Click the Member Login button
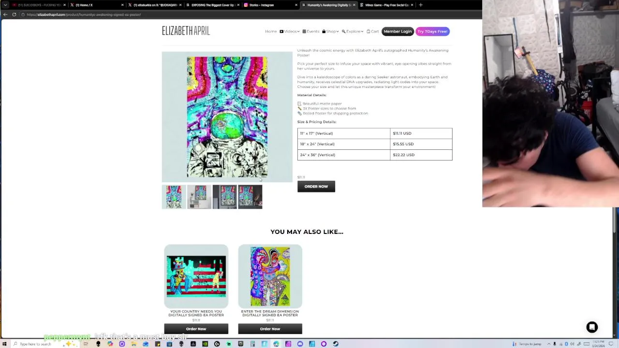Screen dimensions: 619x348 click(398, 31)
